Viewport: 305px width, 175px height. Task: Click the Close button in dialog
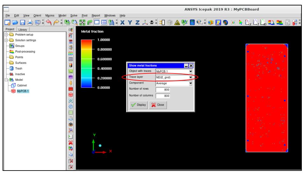[x=158, y=105]
